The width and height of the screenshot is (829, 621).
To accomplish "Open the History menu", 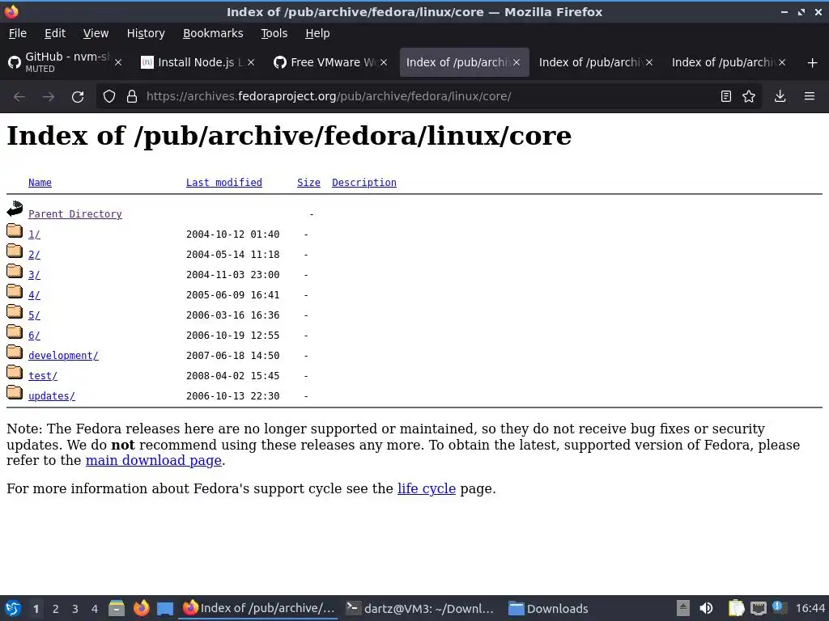I will [x=146, y=33].
